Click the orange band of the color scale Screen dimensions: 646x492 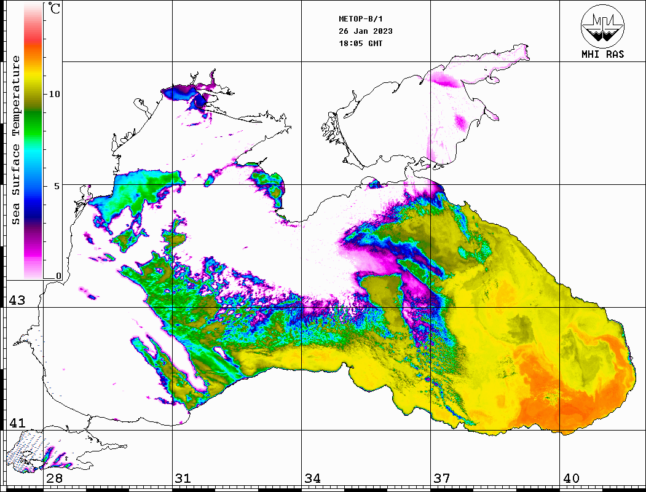[33, 52]
